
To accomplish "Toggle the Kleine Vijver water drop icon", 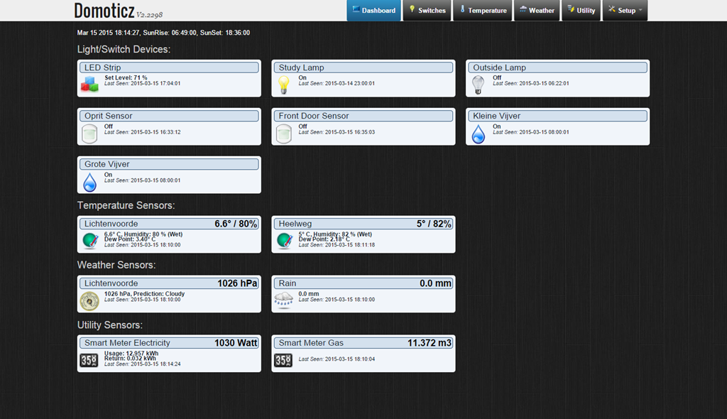I will tap(478, 134).
